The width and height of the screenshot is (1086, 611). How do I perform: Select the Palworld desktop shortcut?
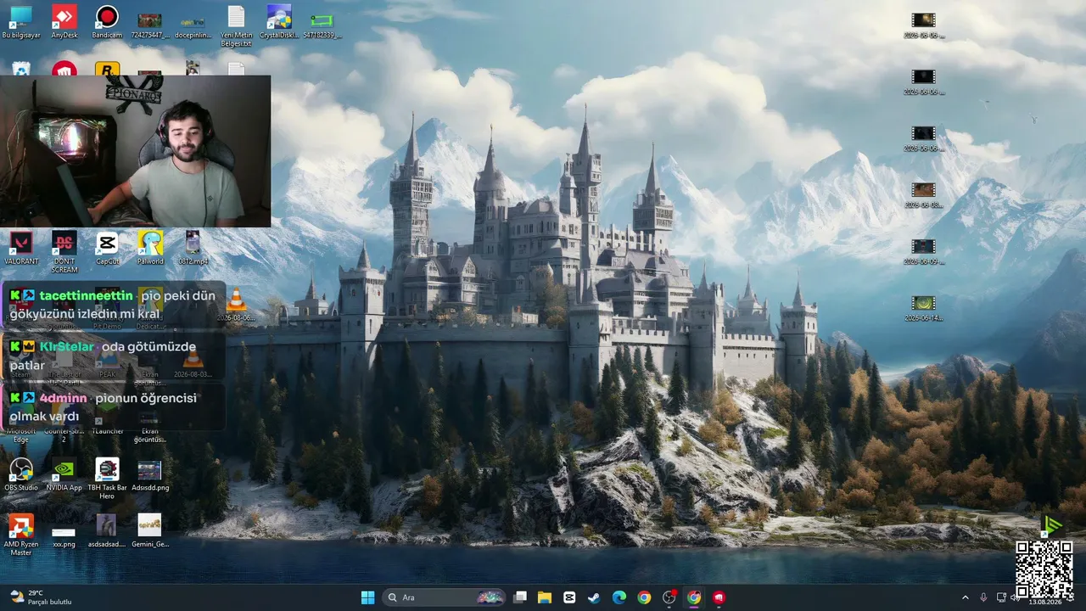tap(150, 248)
